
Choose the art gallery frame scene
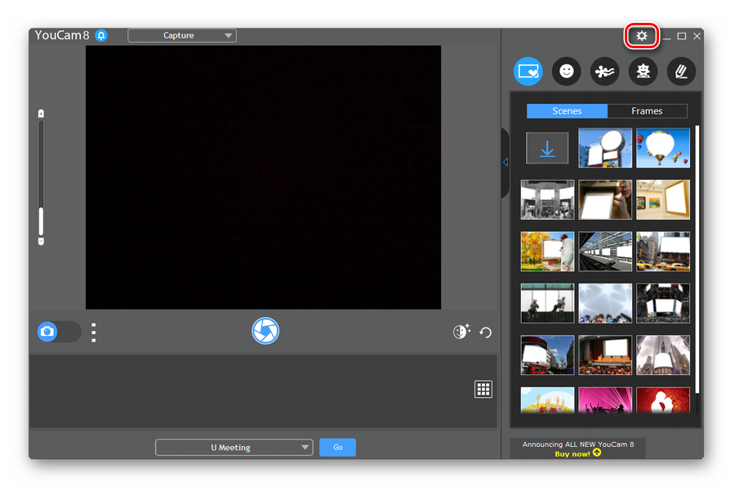(663, 200)
